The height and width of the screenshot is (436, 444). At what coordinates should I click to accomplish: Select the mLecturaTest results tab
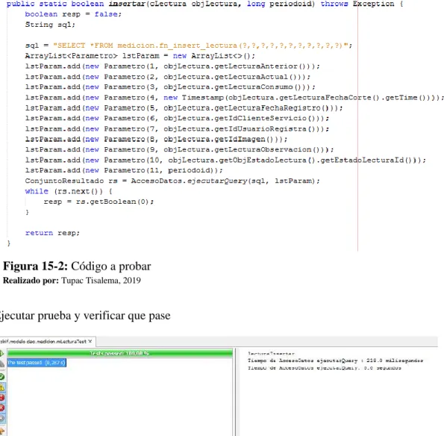coord(43,341)
